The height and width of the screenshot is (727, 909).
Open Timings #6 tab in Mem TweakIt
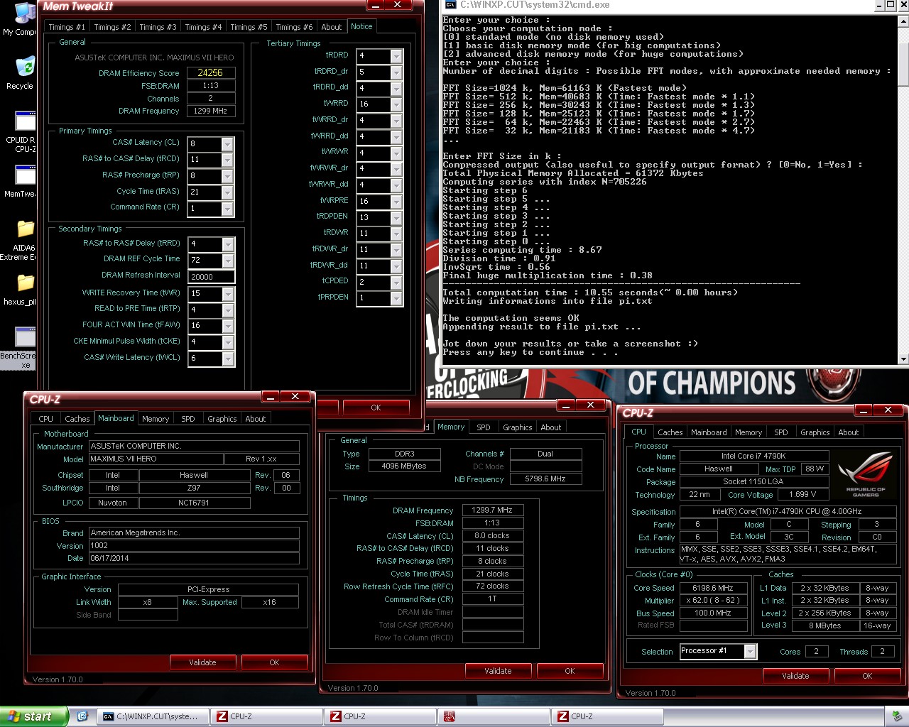294,27
